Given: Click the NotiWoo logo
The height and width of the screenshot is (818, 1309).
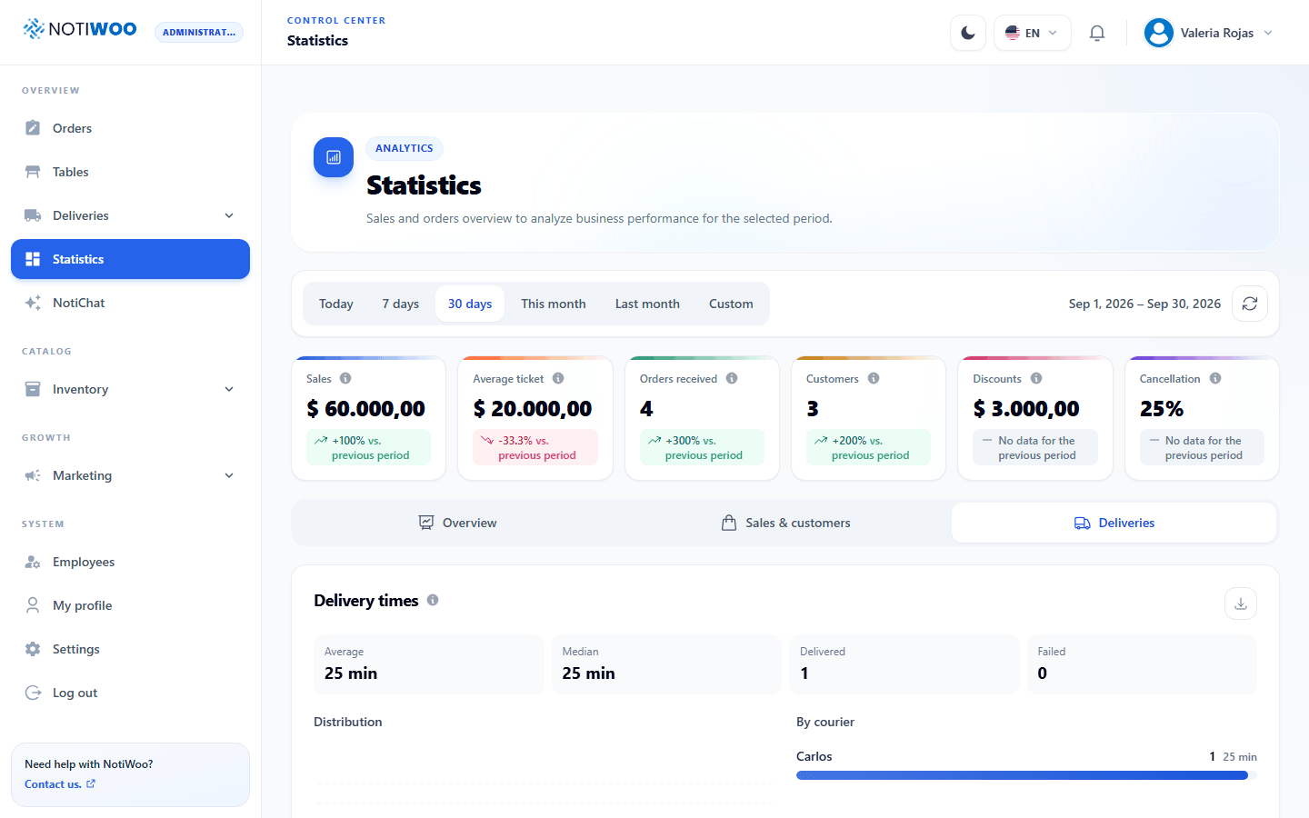Looking at the screenshot, I should [x=80, y=29].
